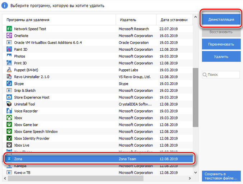
Task: Click the blue info icon at top
Action: point(5,5)
